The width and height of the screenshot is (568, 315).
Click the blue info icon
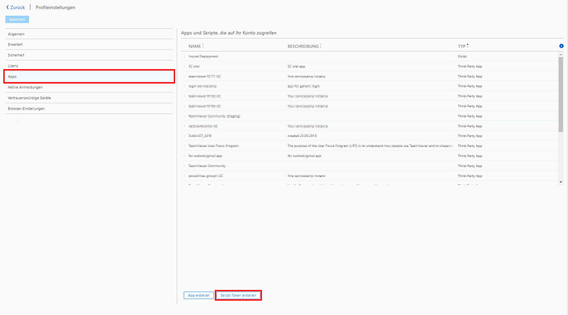(x=561, y=46)
